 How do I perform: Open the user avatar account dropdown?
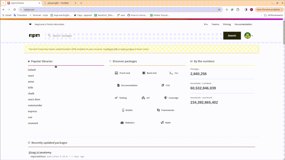point(248,36)
